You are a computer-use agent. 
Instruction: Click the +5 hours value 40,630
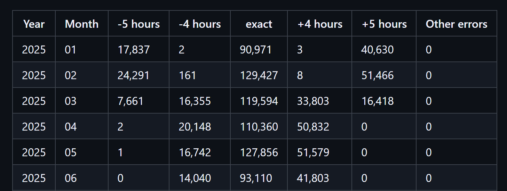378,50
